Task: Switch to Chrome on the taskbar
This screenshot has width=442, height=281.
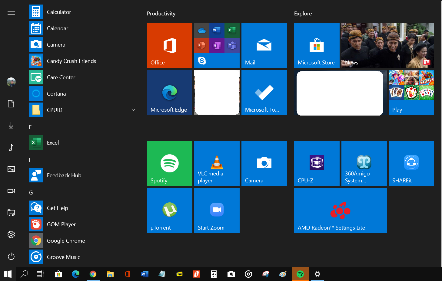Action: click(93, 274)
